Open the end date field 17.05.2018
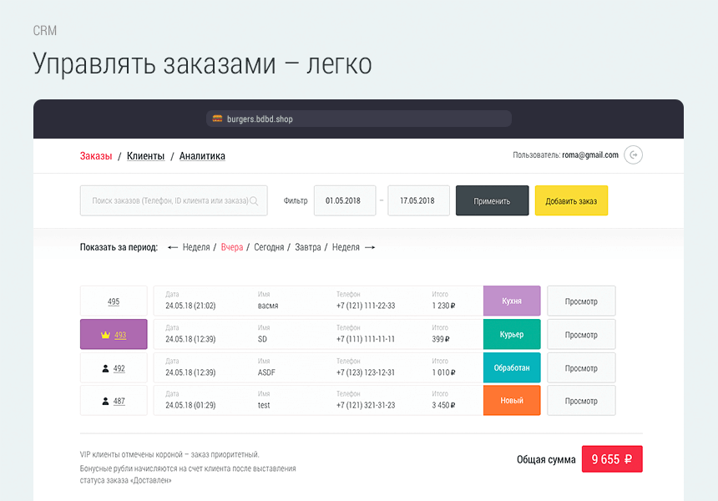Viewport: 718px width, 501px height. pyautogui.click(x=418, y=200)
